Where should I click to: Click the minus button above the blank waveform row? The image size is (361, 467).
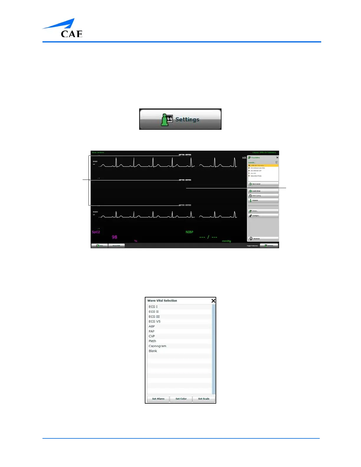(x=188, y=180)
